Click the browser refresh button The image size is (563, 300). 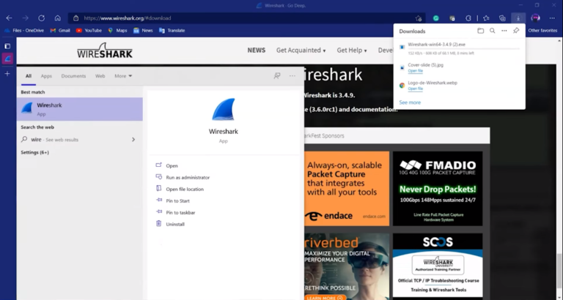click(x=41, y=18)
